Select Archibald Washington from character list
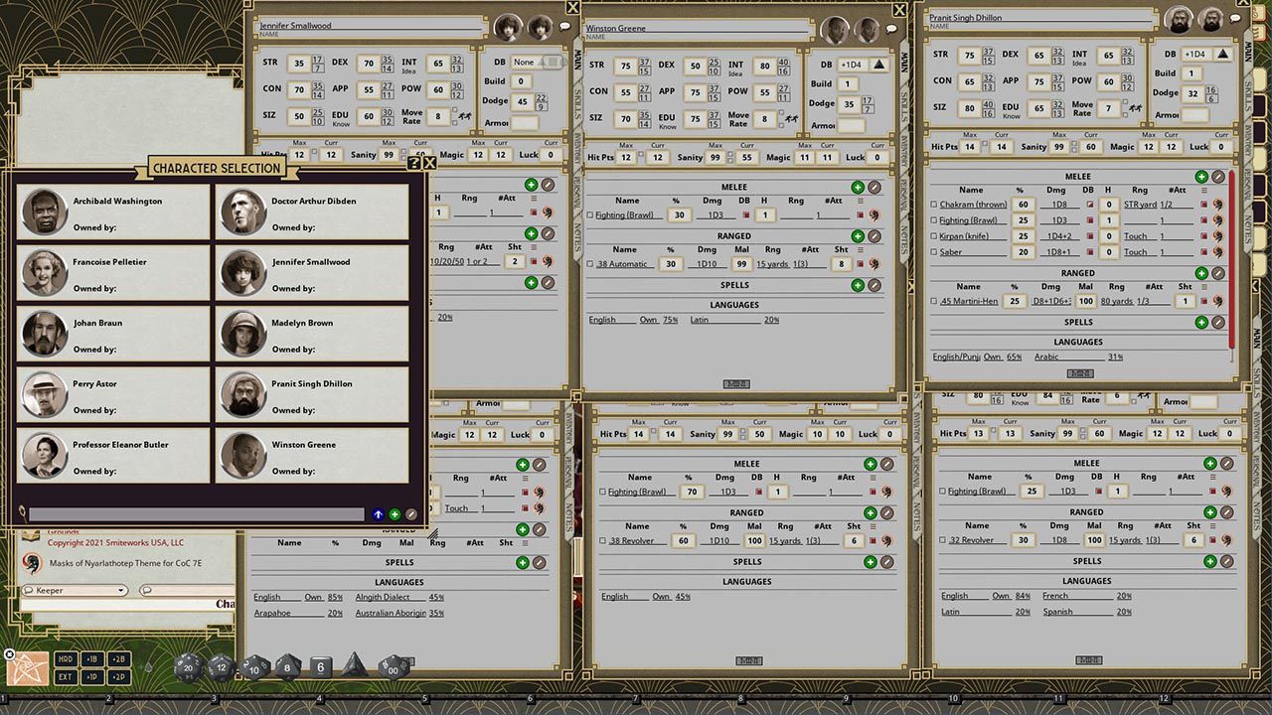The image size is (1272, 715). (113, 213)
